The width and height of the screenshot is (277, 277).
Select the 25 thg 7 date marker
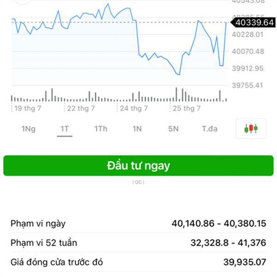click(187, 108)
